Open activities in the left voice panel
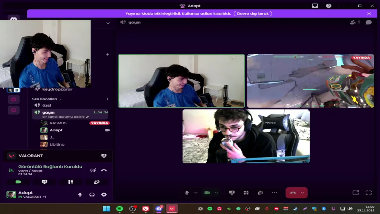Image resolution: width=380 pixels, height=214 pixels. (x=71, y=182)
